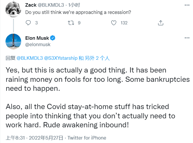Click the @BLKMDL3 mention in the 回复 line

coord(29,58)
